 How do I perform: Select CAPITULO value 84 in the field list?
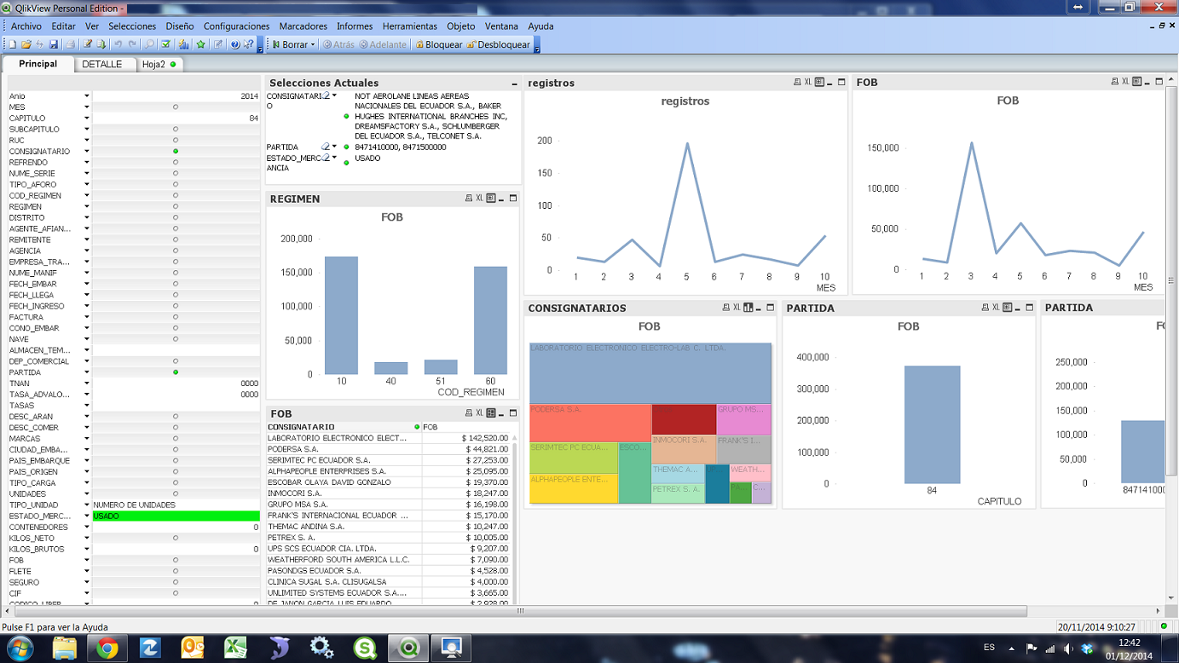coord(176,118)
